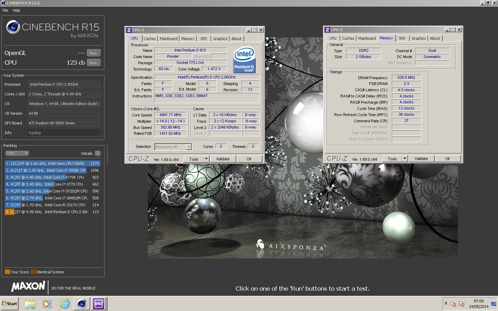Click OK in left CPU-Z window
The width and height of the screenshot is (498, 311).
click(x=249, y=159)
